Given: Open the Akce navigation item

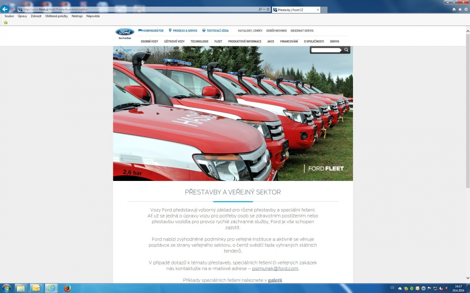Looking at the screenshot, I should (271, 41).
